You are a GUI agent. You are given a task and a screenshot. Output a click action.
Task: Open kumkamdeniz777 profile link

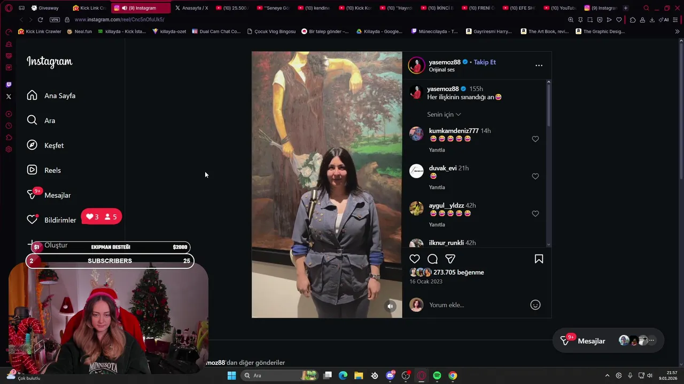point(454,131)
